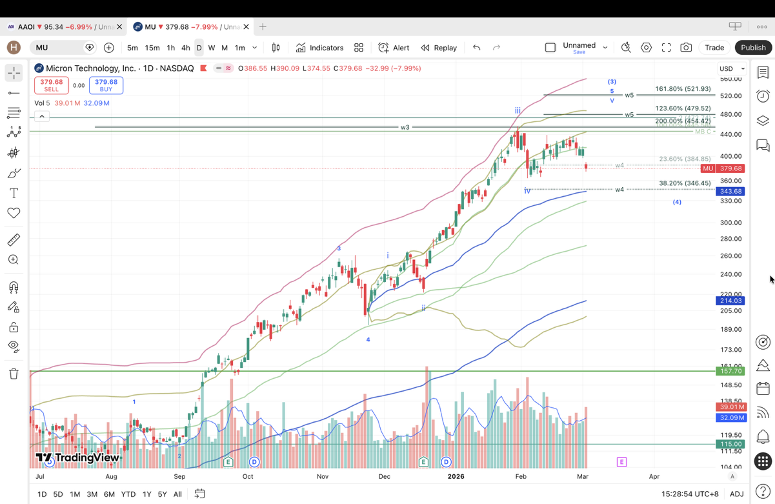Viewport: 775px width, 504px height.
Task: Create an Alert from toolbar
Action: [394, 48]
